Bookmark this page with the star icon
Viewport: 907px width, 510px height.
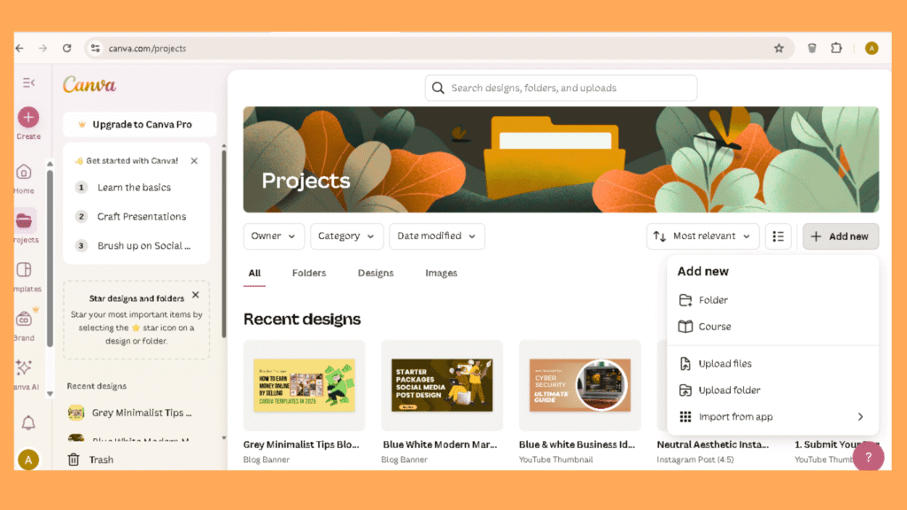point(779,49)
